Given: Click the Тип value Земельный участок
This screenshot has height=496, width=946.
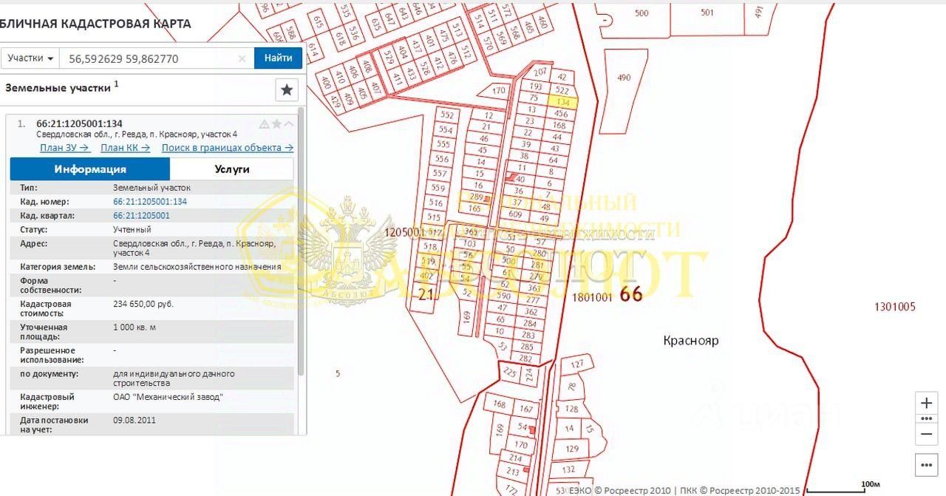Looking at the screenshot, I should click(x=152, y=188).
